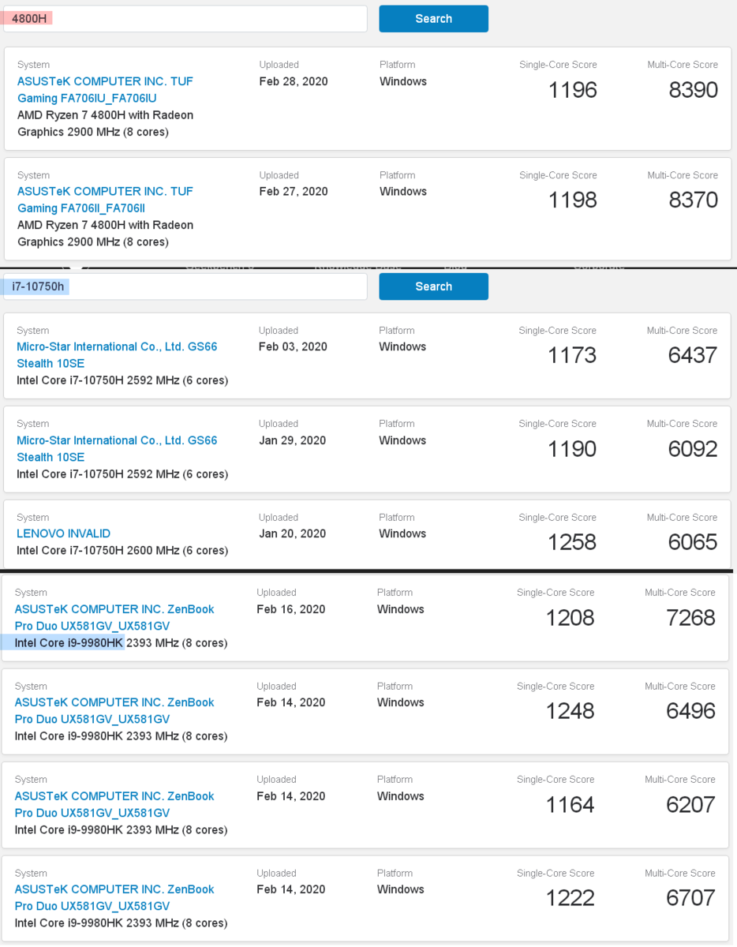Click the search field containing 4800H
The width and height of the screenshot is (737, 947).
(185, 19)
